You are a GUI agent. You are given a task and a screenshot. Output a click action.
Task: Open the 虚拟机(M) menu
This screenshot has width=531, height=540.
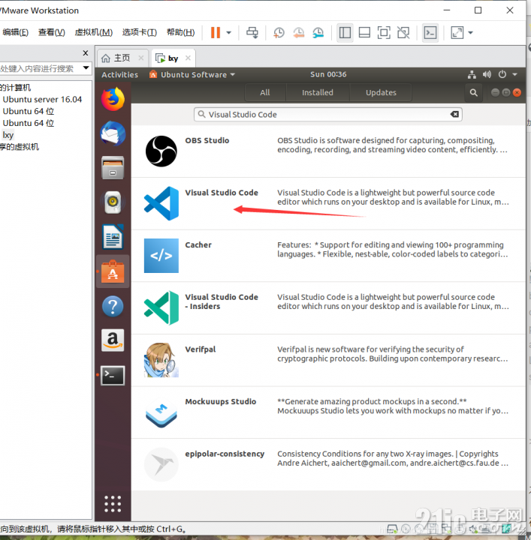coord(93,32)
